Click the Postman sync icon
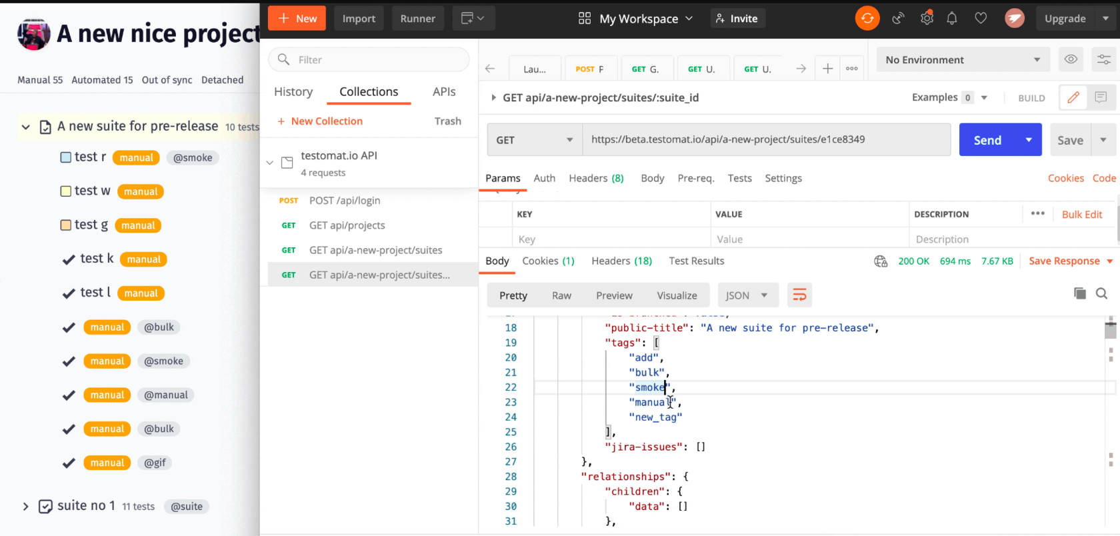Screen dimensions: 1120x536 (867, 19)
